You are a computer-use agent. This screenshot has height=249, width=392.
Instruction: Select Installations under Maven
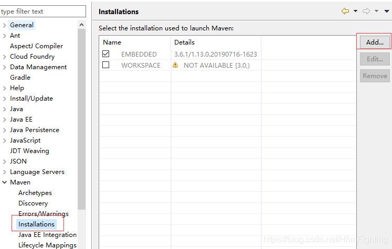click(37, 224)
